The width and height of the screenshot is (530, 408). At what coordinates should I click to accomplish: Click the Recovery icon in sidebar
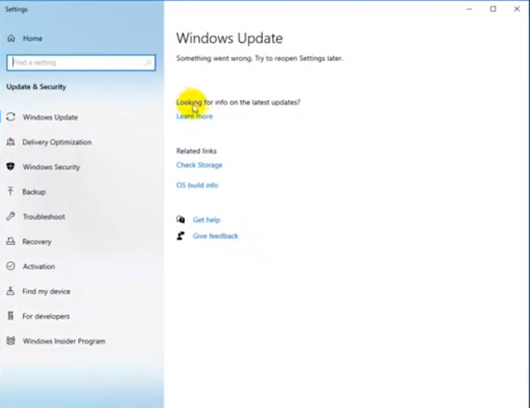click(11, 241)
